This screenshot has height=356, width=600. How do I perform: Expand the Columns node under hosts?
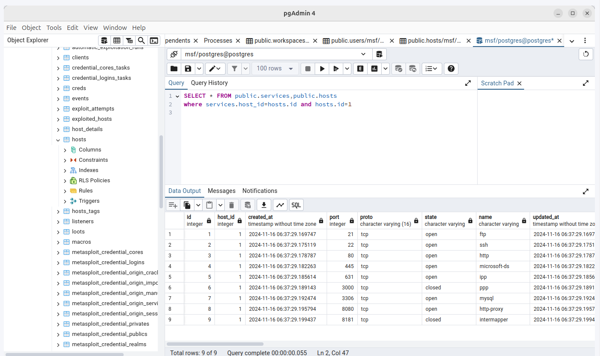(65, 150)
